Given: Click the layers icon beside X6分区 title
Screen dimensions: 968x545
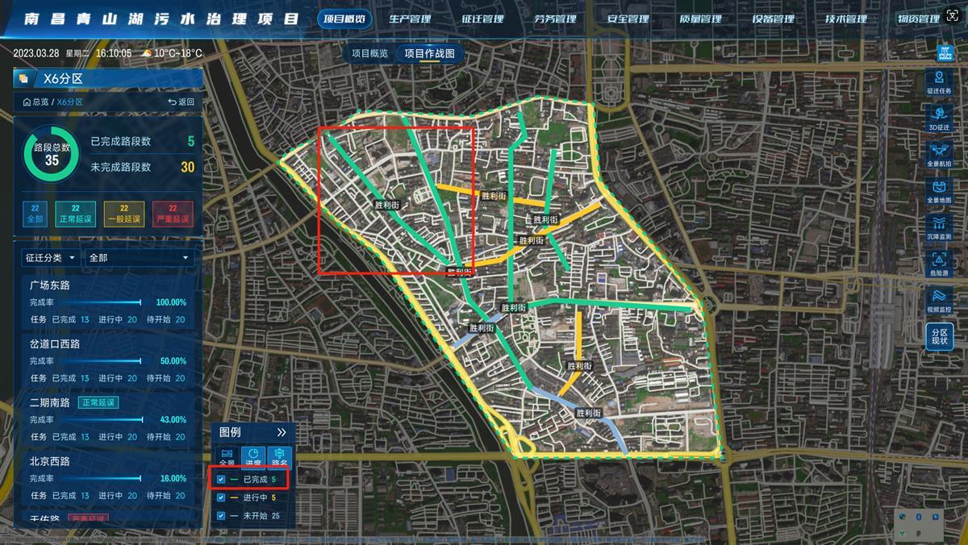Looking at the screenshot, I should pyautogui.click(x=23, y=78).
